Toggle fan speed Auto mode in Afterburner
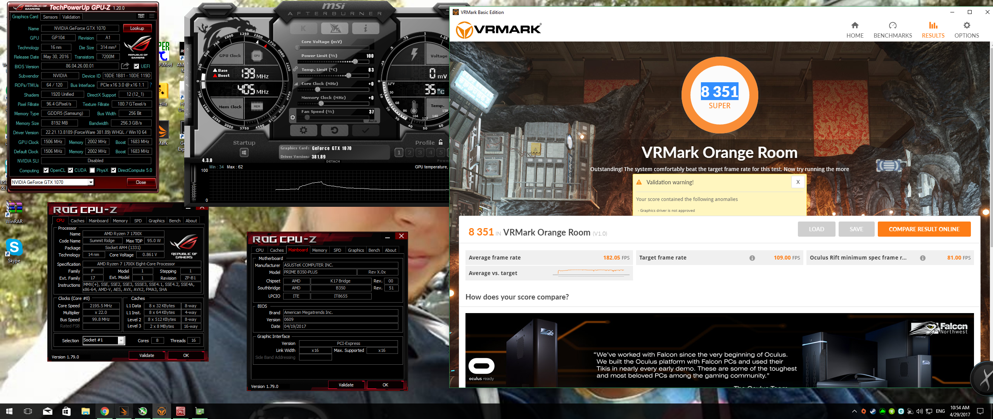Viewport: 993px width, 419px height. [372, 121]
